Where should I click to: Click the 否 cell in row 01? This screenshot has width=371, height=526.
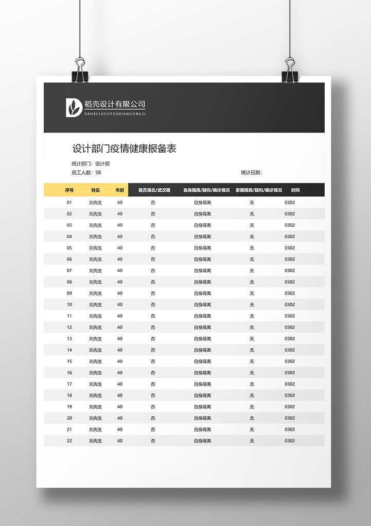pos(153,203)
